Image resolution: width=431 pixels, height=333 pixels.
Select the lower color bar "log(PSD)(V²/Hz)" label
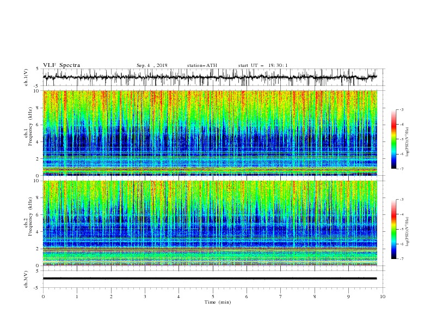click(408, 232)
